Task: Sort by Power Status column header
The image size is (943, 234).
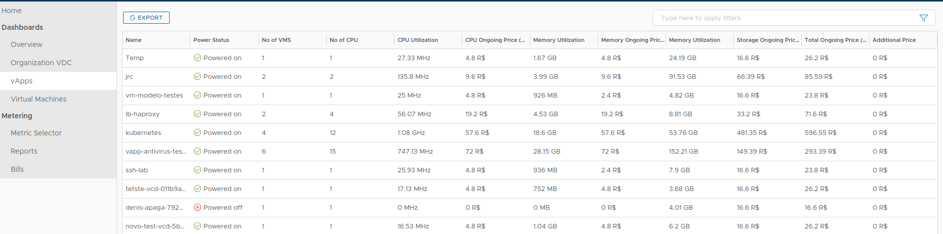Action: click(211, 40)
